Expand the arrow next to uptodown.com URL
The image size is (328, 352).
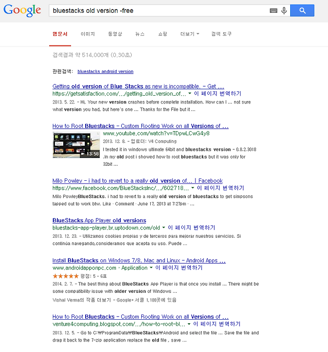click(x=164, y=228)
